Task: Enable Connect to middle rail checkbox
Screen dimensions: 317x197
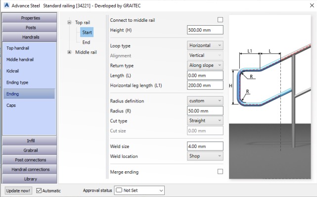Action: coord(220,20)
